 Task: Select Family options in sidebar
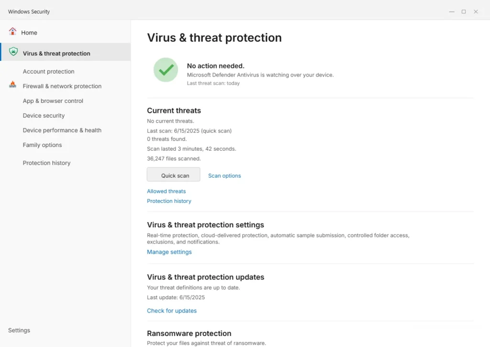(42, 145)
